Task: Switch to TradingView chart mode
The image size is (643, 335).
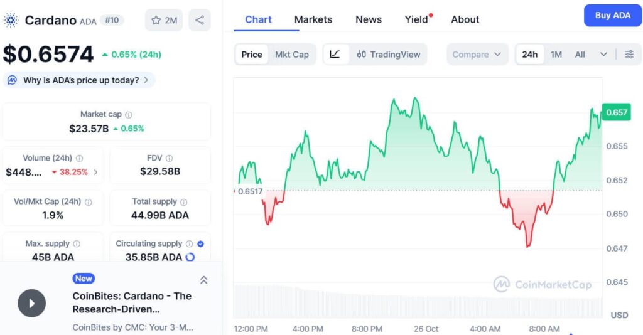Action: click(389, 55)
